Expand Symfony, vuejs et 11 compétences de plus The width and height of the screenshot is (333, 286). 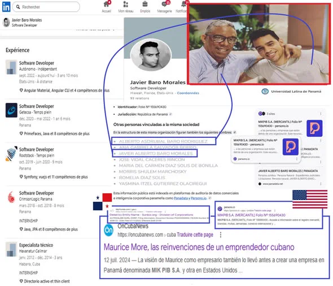tap(54, 177)
